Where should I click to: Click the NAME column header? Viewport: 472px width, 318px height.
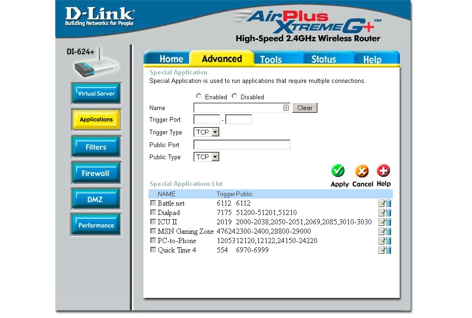tap(167, 194)
